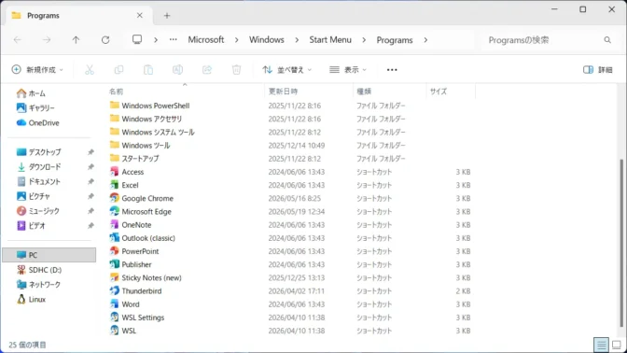The image size is (627, 353).
Task: Click the Share icon in toolbar
Action: (207, 70)
